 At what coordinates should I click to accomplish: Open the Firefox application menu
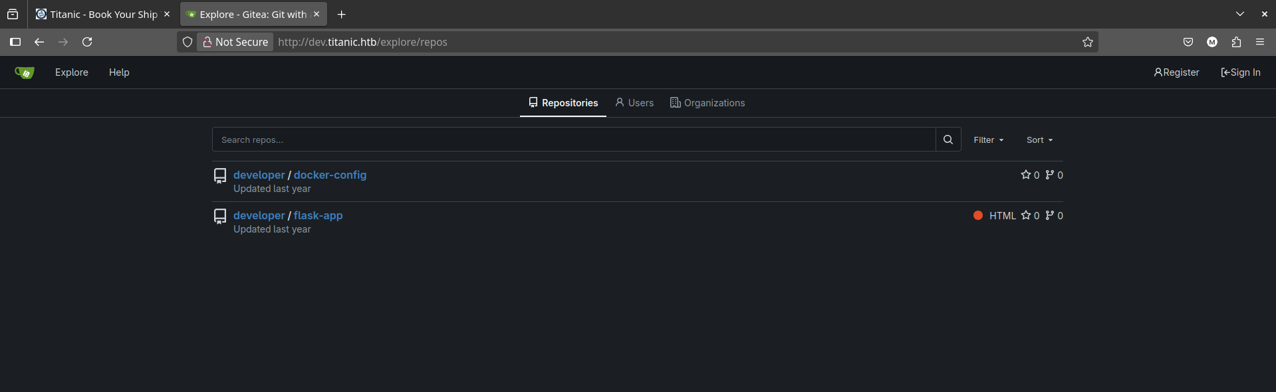(1260, 42)
